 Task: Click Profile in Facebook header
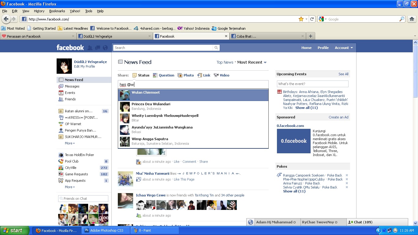(323, 48)
